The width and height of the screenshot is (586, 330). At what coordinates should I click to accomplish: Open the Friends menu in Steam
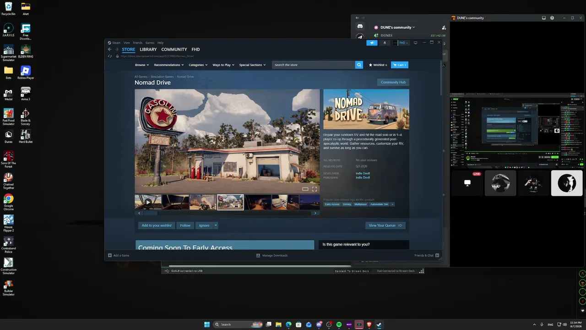(x=137, y=43)
